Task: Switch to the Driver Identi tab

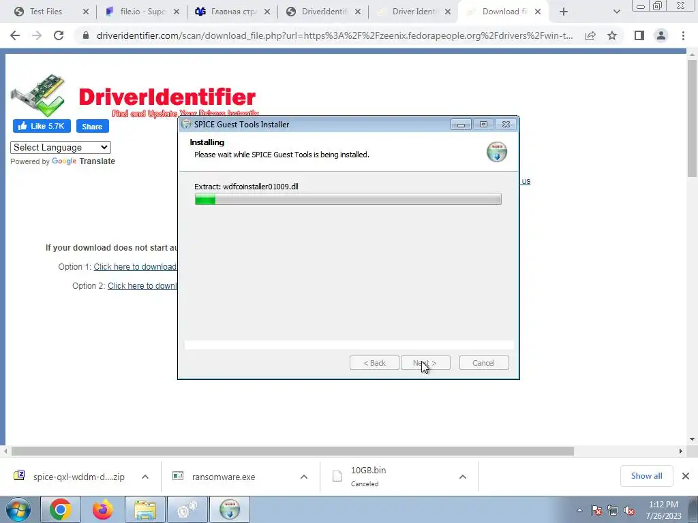Action: point(414,12)
